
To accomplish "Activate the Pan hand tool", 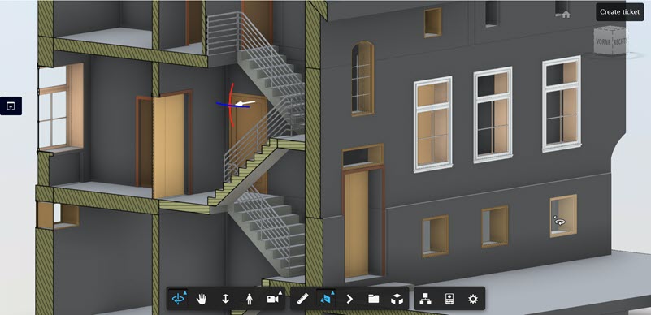I will [202, 299].
